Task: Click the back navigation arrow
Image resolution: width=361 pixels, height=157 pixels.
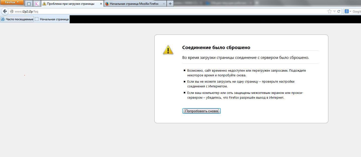Action: coord(5,11)
